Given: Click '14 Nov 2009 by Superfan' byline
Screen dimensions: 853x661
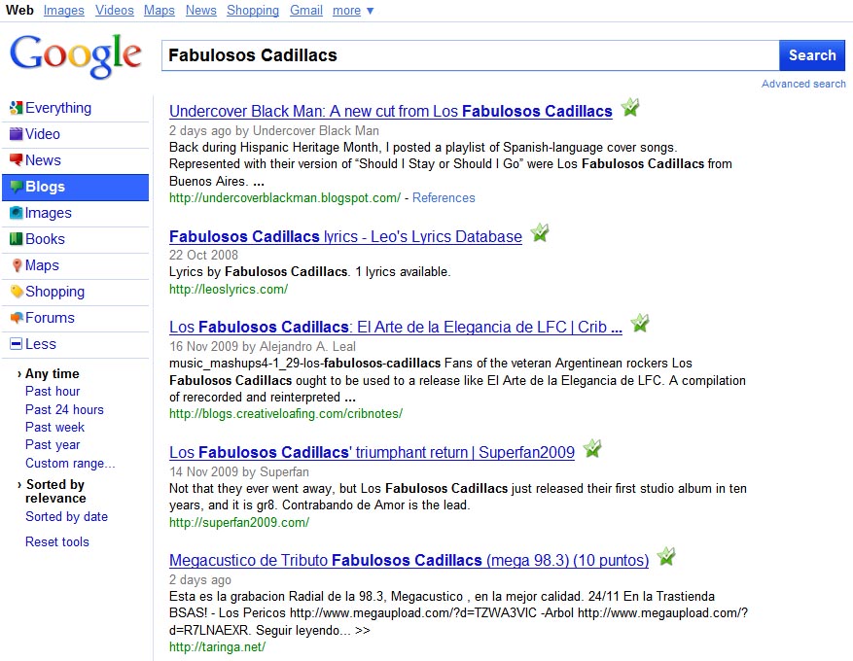Looking at the screenshot, I should click(239, 471).
